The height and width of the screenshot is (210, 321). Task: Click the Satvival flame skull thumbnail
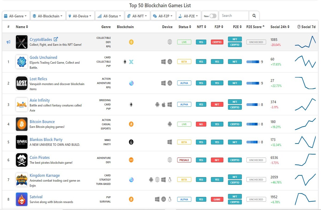click(x=22, y=199)
